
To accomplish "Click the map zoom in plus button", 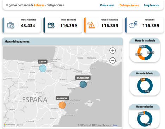I will tap(113, 50).
